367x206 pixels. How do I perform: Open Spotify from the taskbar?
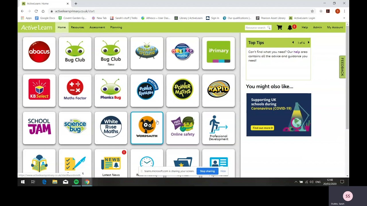(x=76, y=182)
